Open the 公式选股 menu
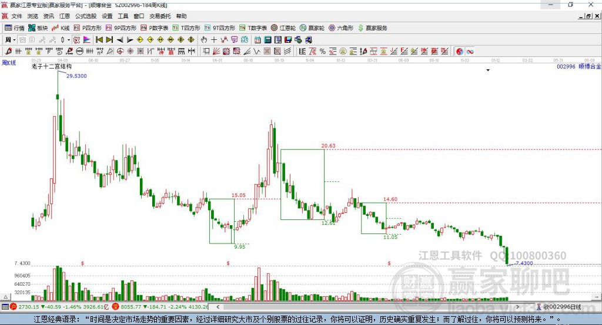The height and width of the screenshot is (325, 602). (86, 16)
